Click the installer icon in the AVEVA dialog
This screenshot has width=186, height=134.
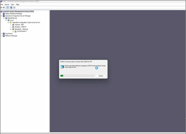(x=62, y=67)
